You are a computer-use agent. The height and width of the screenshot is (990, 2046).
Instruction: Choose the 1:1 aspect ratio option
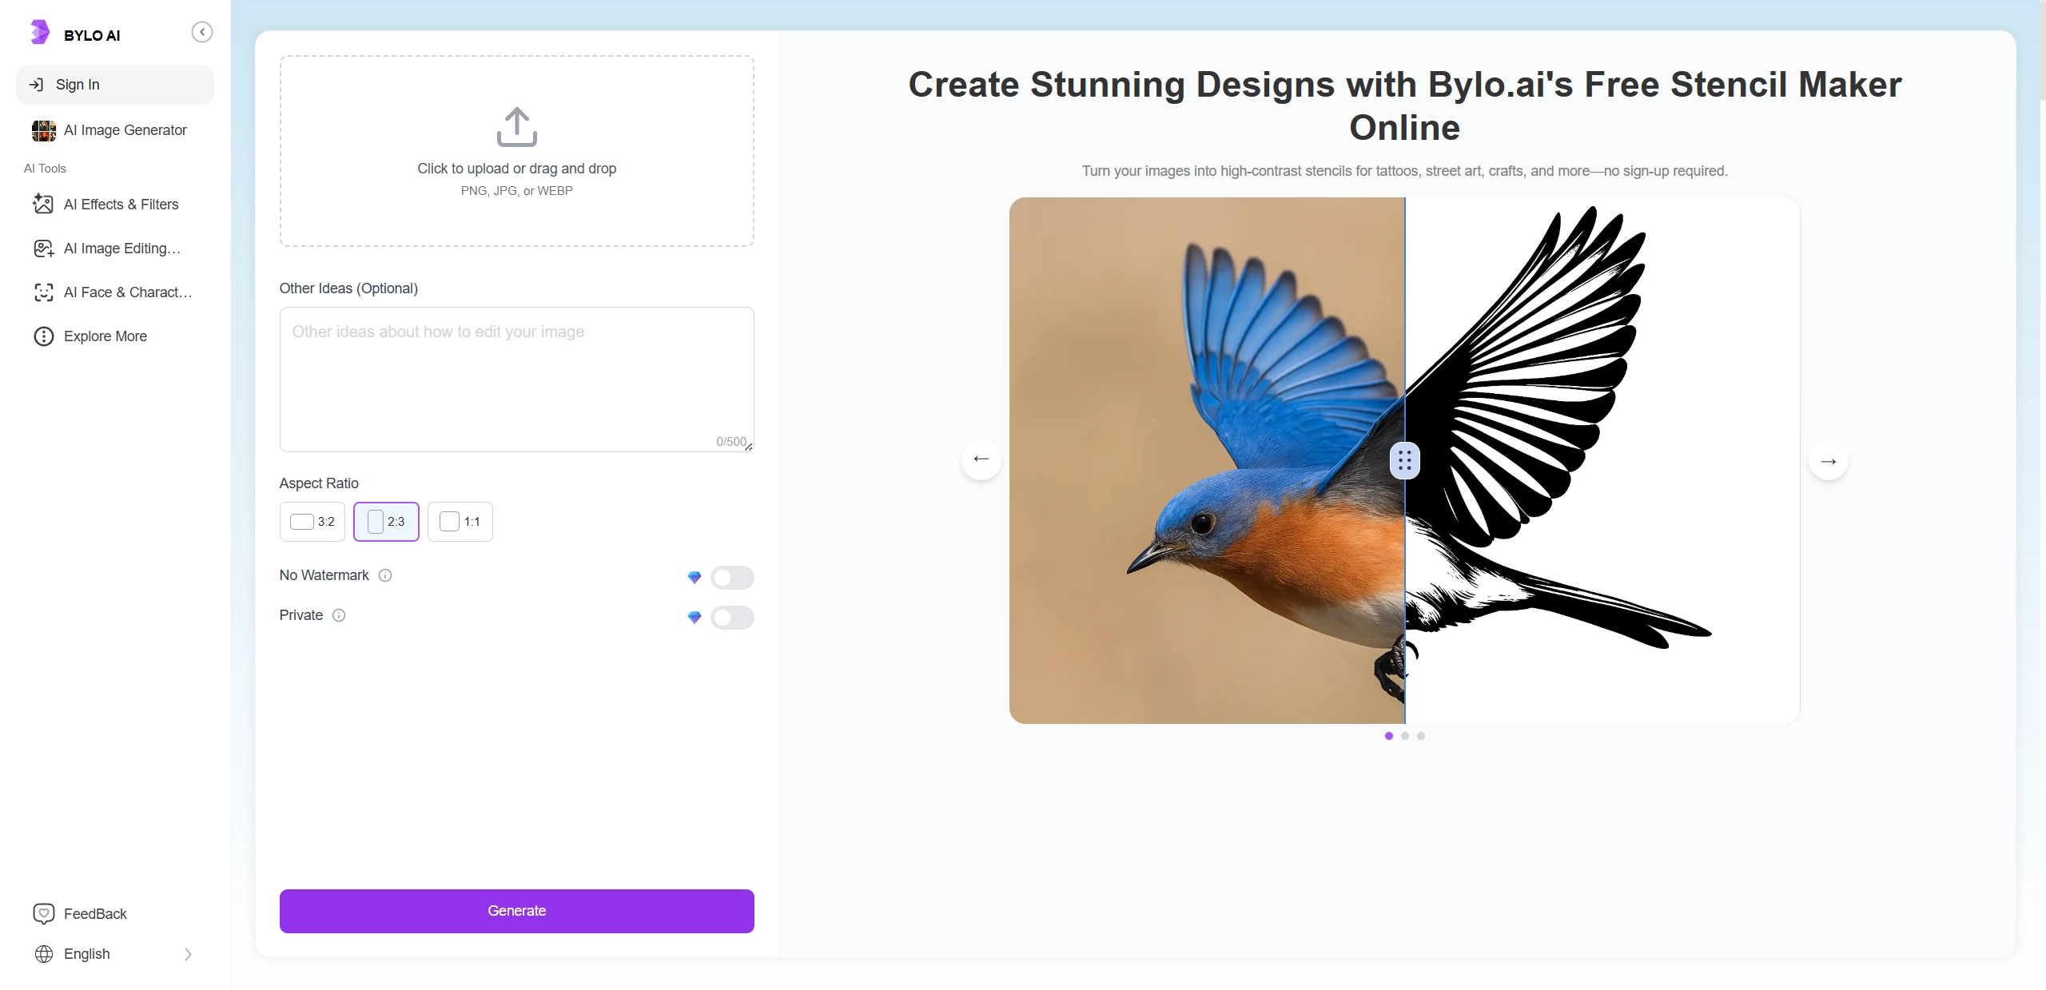(x=460, y=522)
